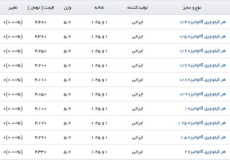This screenshot has height=160, width=230.
Task: Click ۱ و ۱.۲۵ in the ۱.۵ row
Action: tap(99, 138)
